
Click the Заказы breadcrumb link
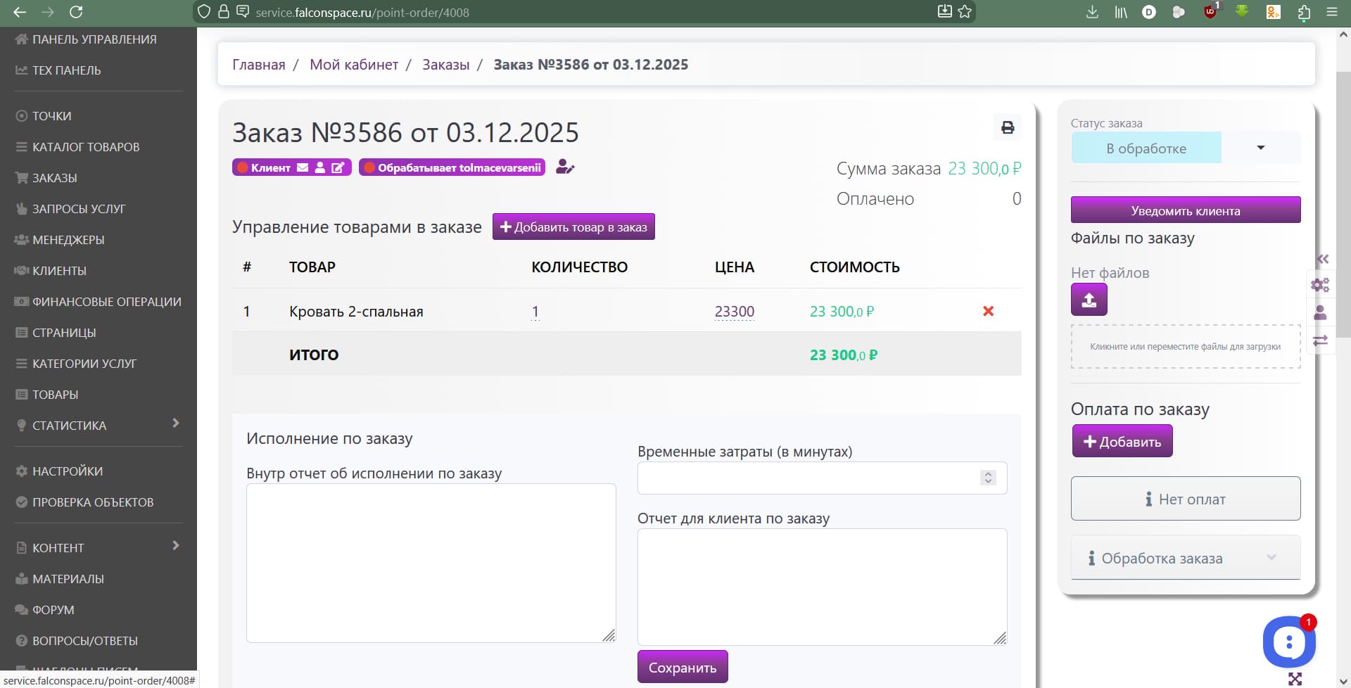(x=445, y=65)
